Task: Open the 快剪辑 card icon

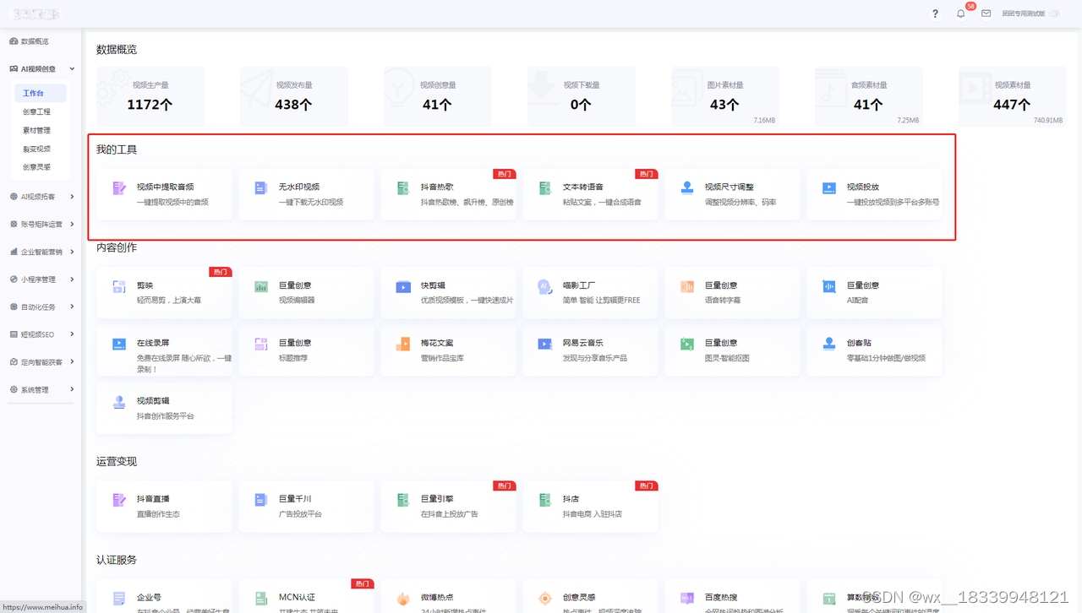Action: pos(403,287)
